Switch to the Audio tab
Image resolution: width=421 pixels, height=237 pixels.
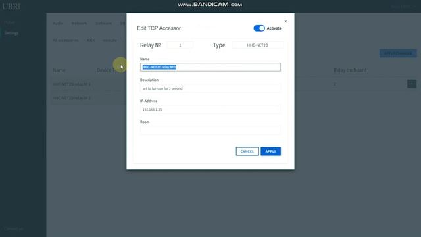[x=58, y=24]
